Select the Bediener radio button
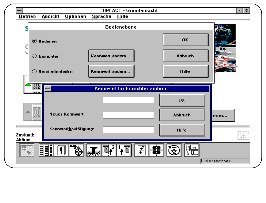This screenshot has width=266, height=203. [x=34, y=41]
